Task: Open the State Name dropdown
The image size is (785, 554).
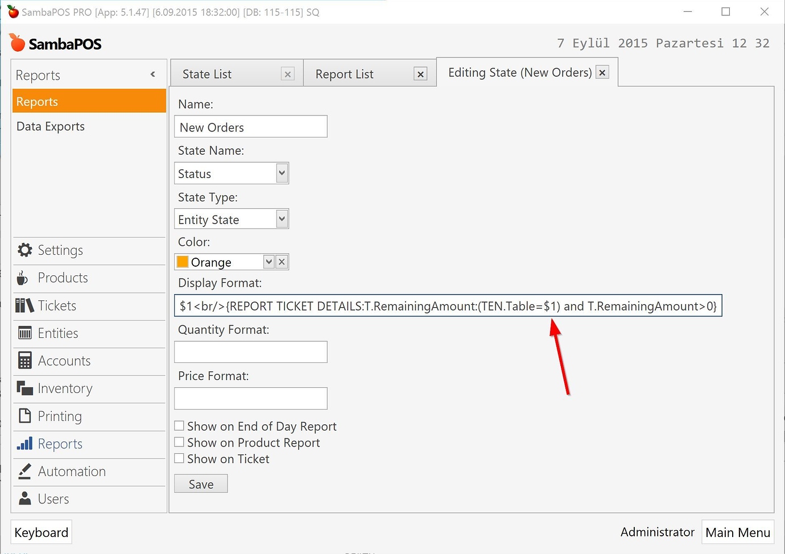Action: point(282,173)
